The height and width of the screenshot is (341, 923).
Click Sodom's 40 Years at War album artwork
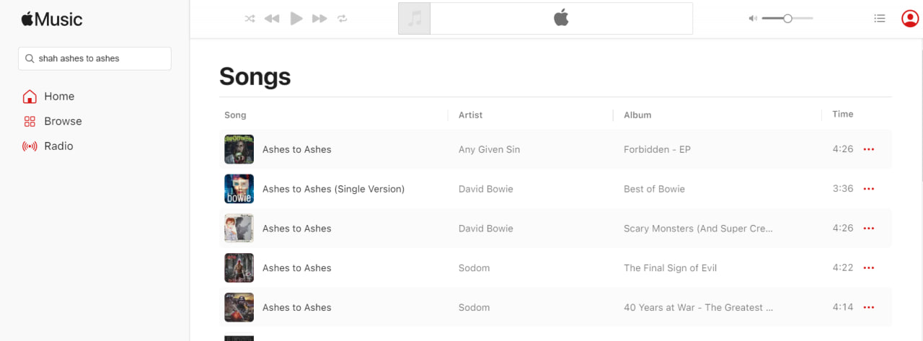click(239, 307)
